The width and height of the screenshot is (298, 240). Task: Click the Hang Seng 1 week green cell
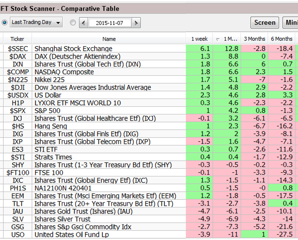(199, 126)
